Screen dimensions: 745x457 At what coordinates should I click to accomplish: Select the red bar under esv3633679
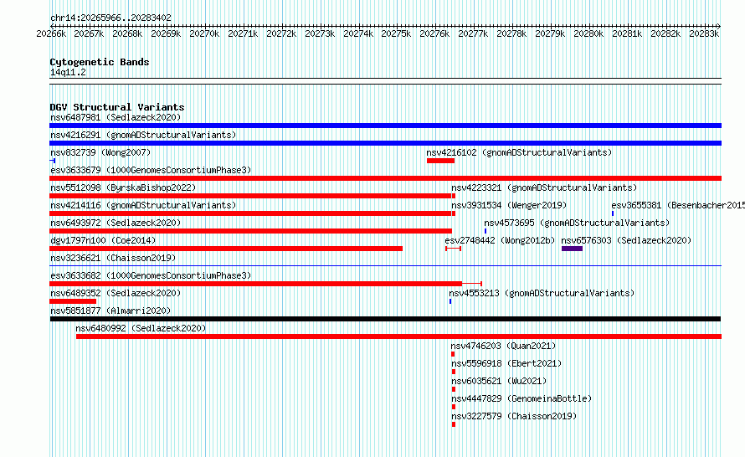point(385,178)
